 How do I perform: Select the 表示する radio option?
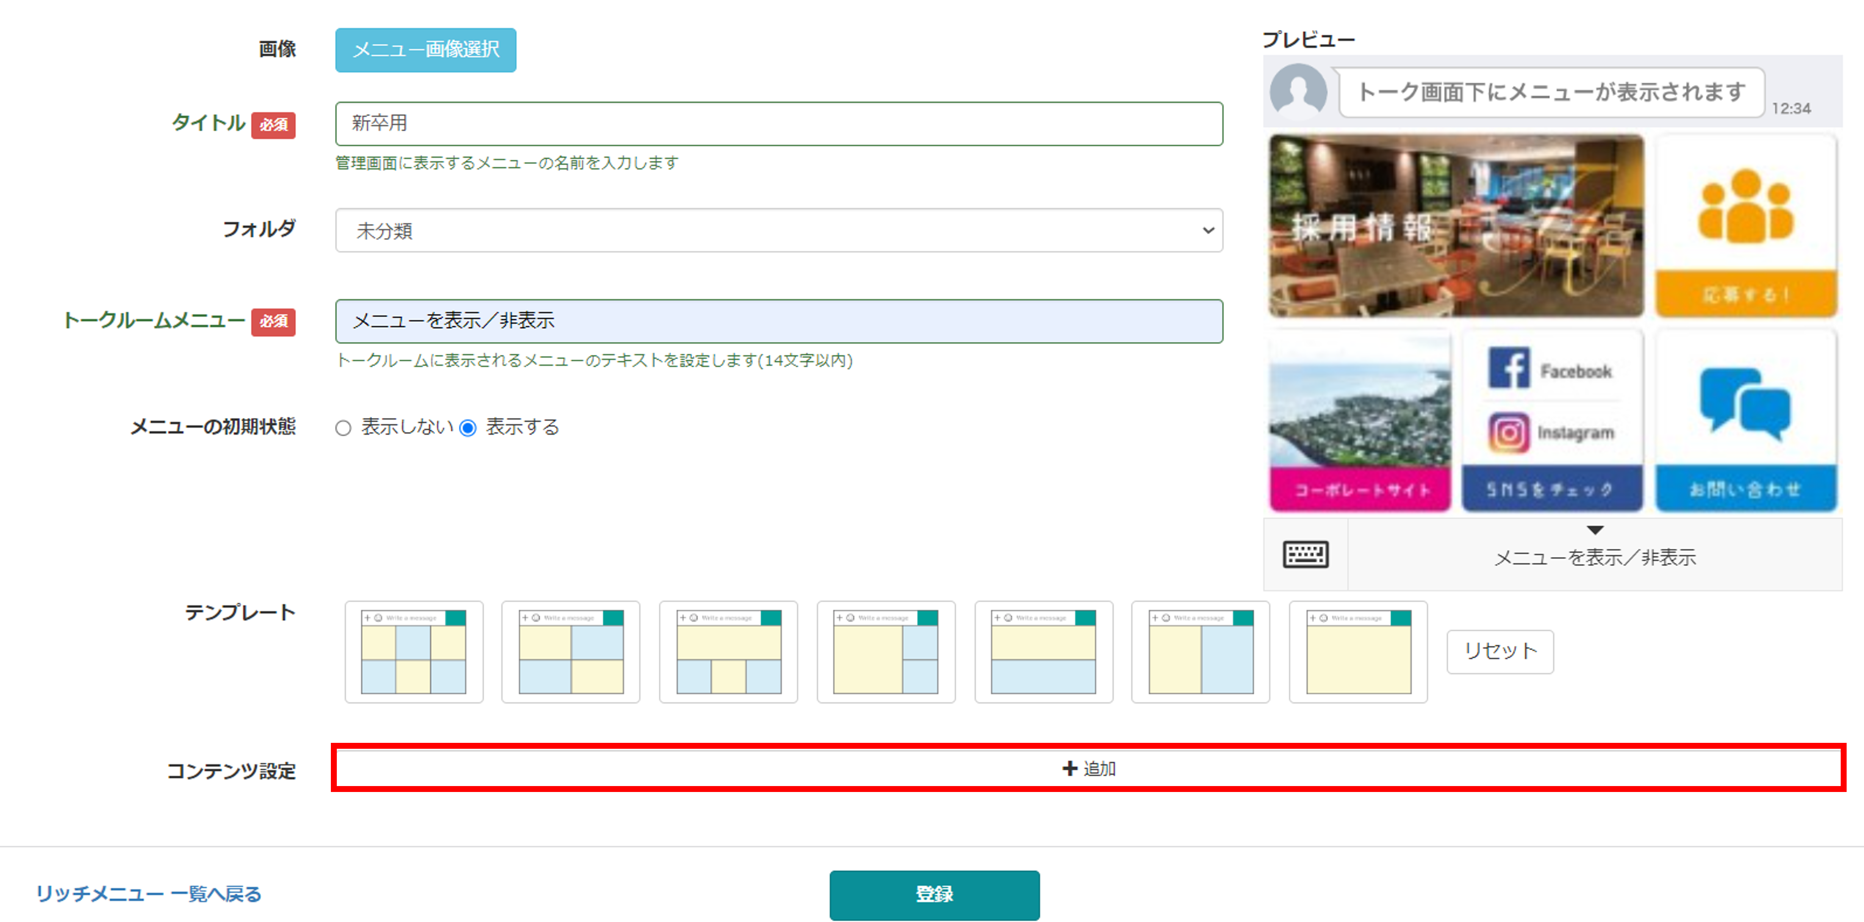click(468, 428)
